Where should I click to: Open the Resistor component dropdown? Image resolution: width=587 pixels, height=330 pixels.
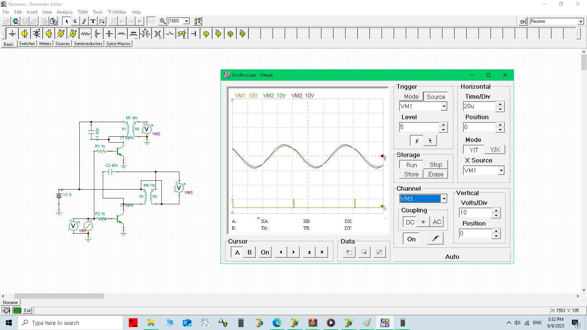click(581, 21)
